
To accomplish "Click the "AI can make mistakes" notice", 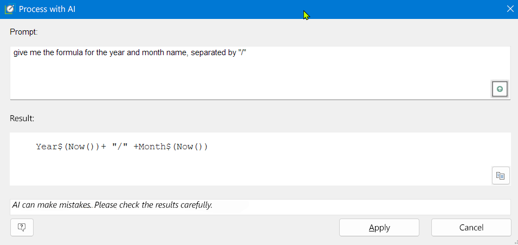I will (x=112, y=206).
